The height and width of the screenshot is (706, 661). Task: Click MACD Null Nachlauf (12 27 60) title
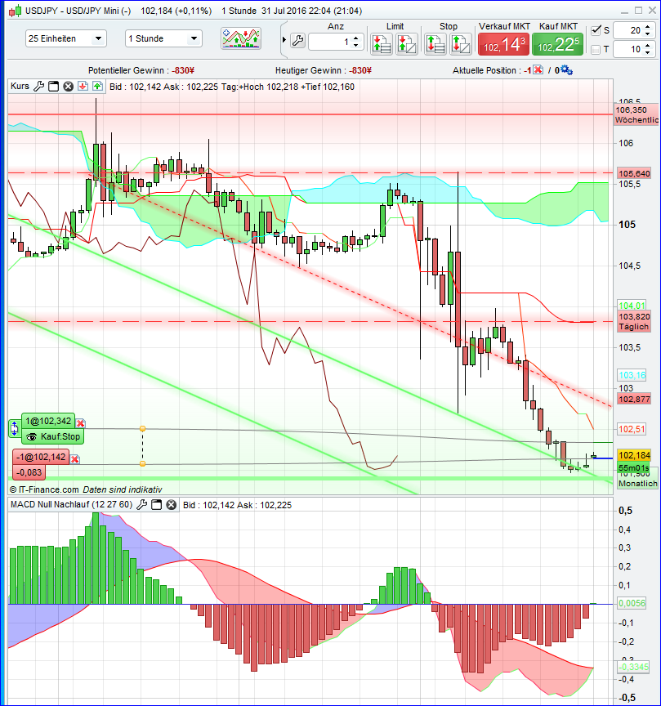pos(72,505)
